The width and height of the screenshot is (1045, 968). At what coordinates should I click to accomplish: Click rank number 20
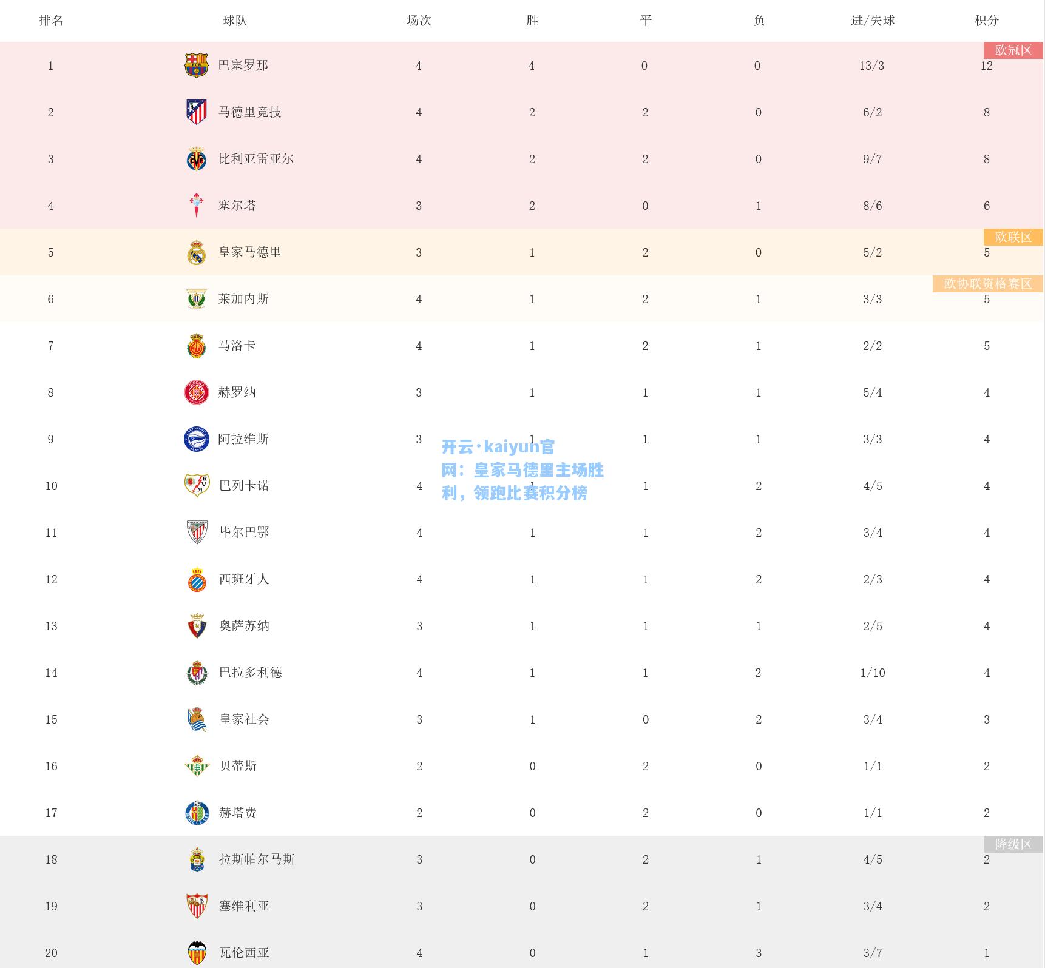tap(52, 953)
